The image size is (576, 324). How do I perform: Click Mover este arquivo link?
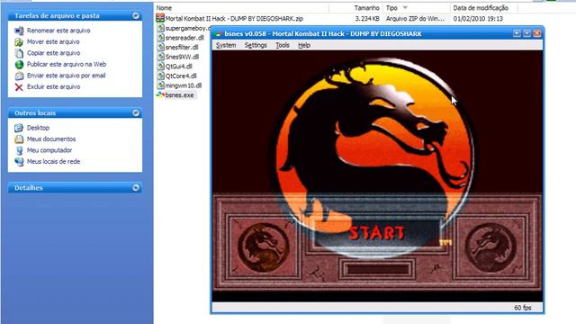(53, 42)
